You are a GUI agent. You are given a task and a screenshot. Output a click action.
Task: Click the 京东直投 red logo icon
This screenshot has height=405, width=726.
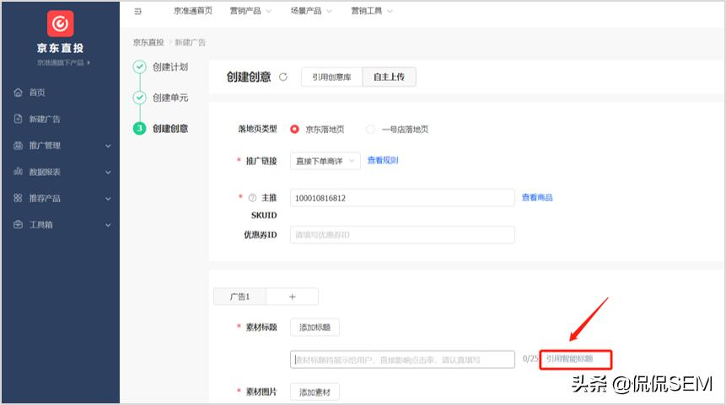pos(60,23)
